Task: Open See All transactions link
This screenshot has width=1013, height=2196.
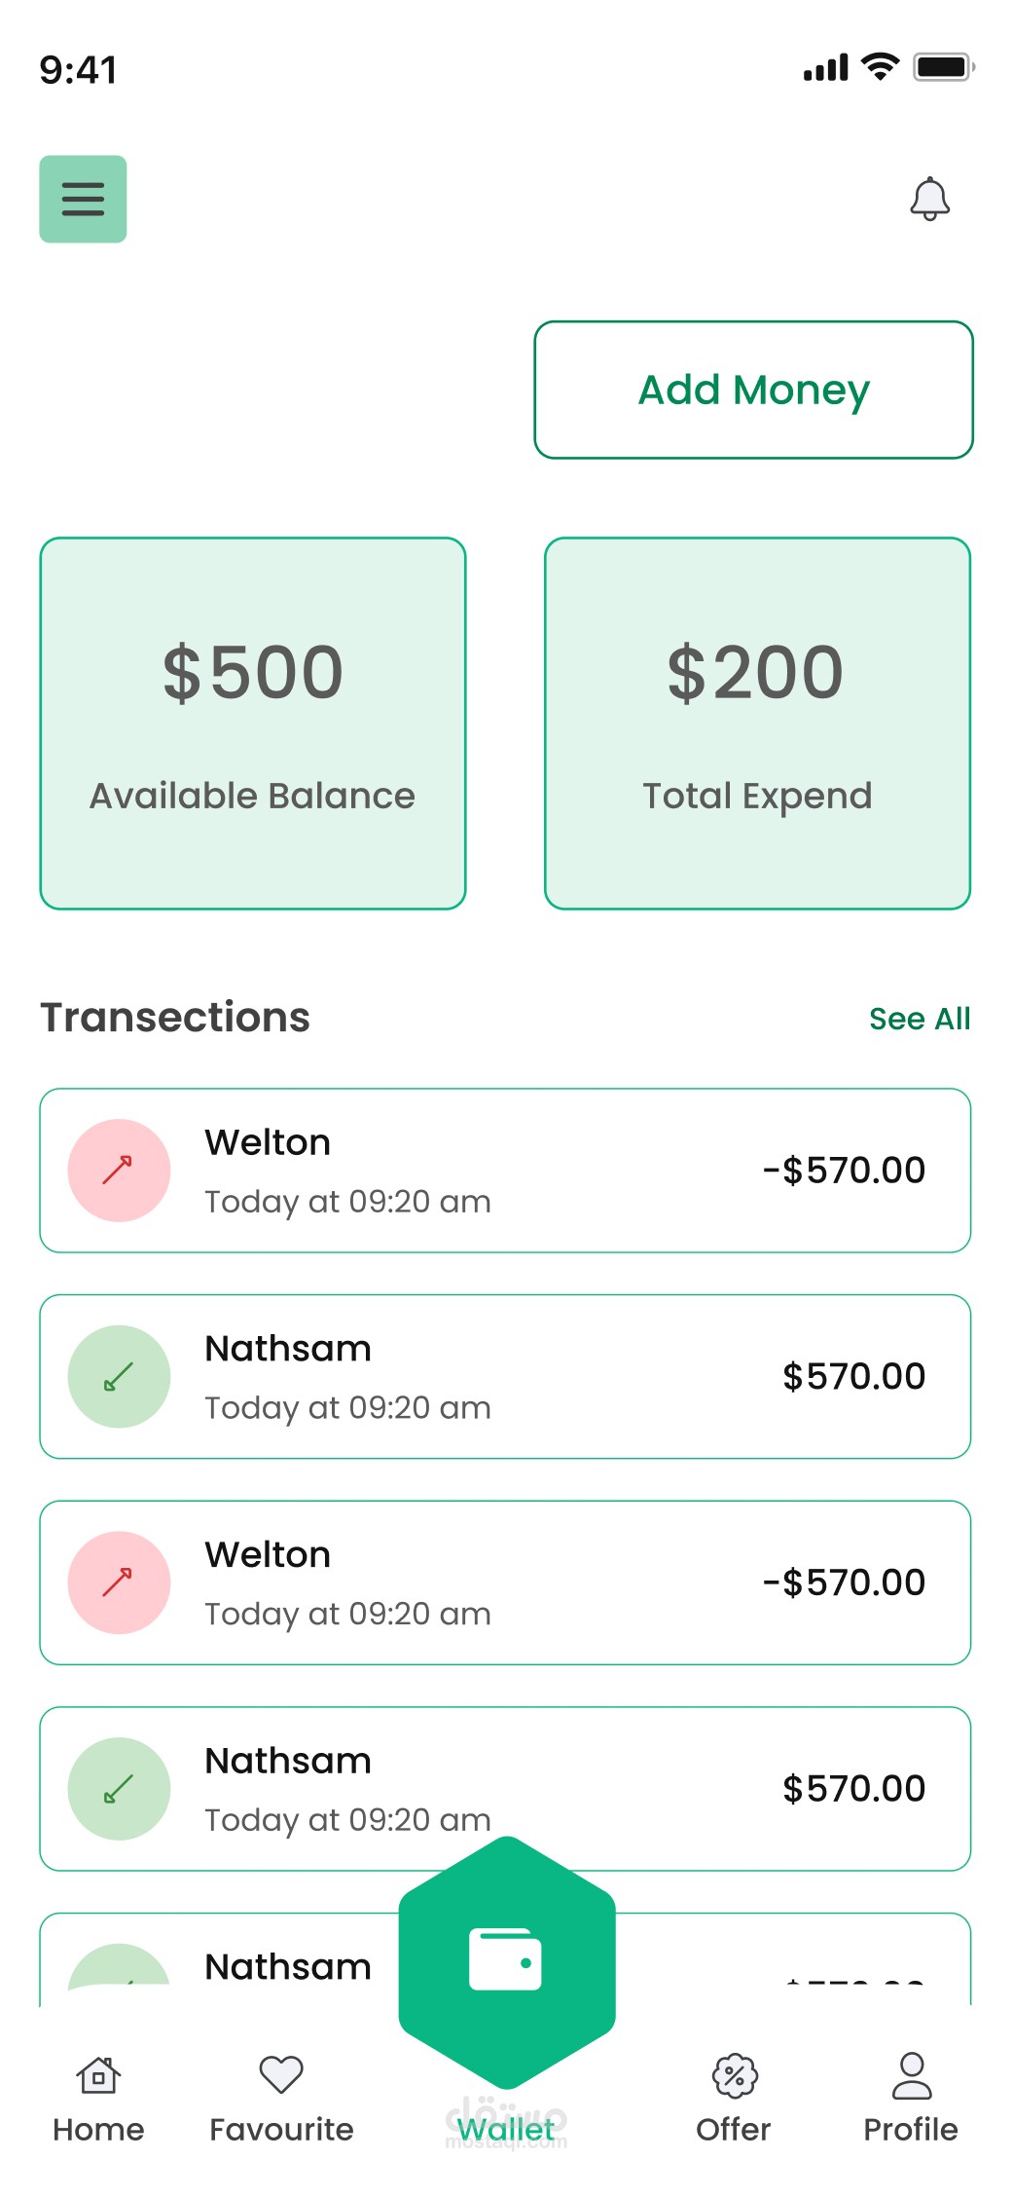Action: [x=920, y=1019]
